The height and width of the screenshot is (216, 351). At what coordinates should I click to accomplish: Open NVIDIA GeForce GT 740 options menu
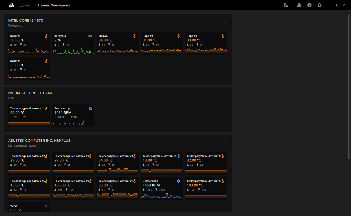(x=226, y=95)
